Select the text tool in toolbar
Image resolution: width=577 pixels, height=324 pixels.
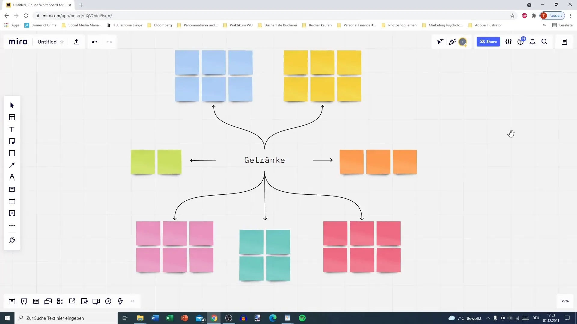[x=11, y=129]
